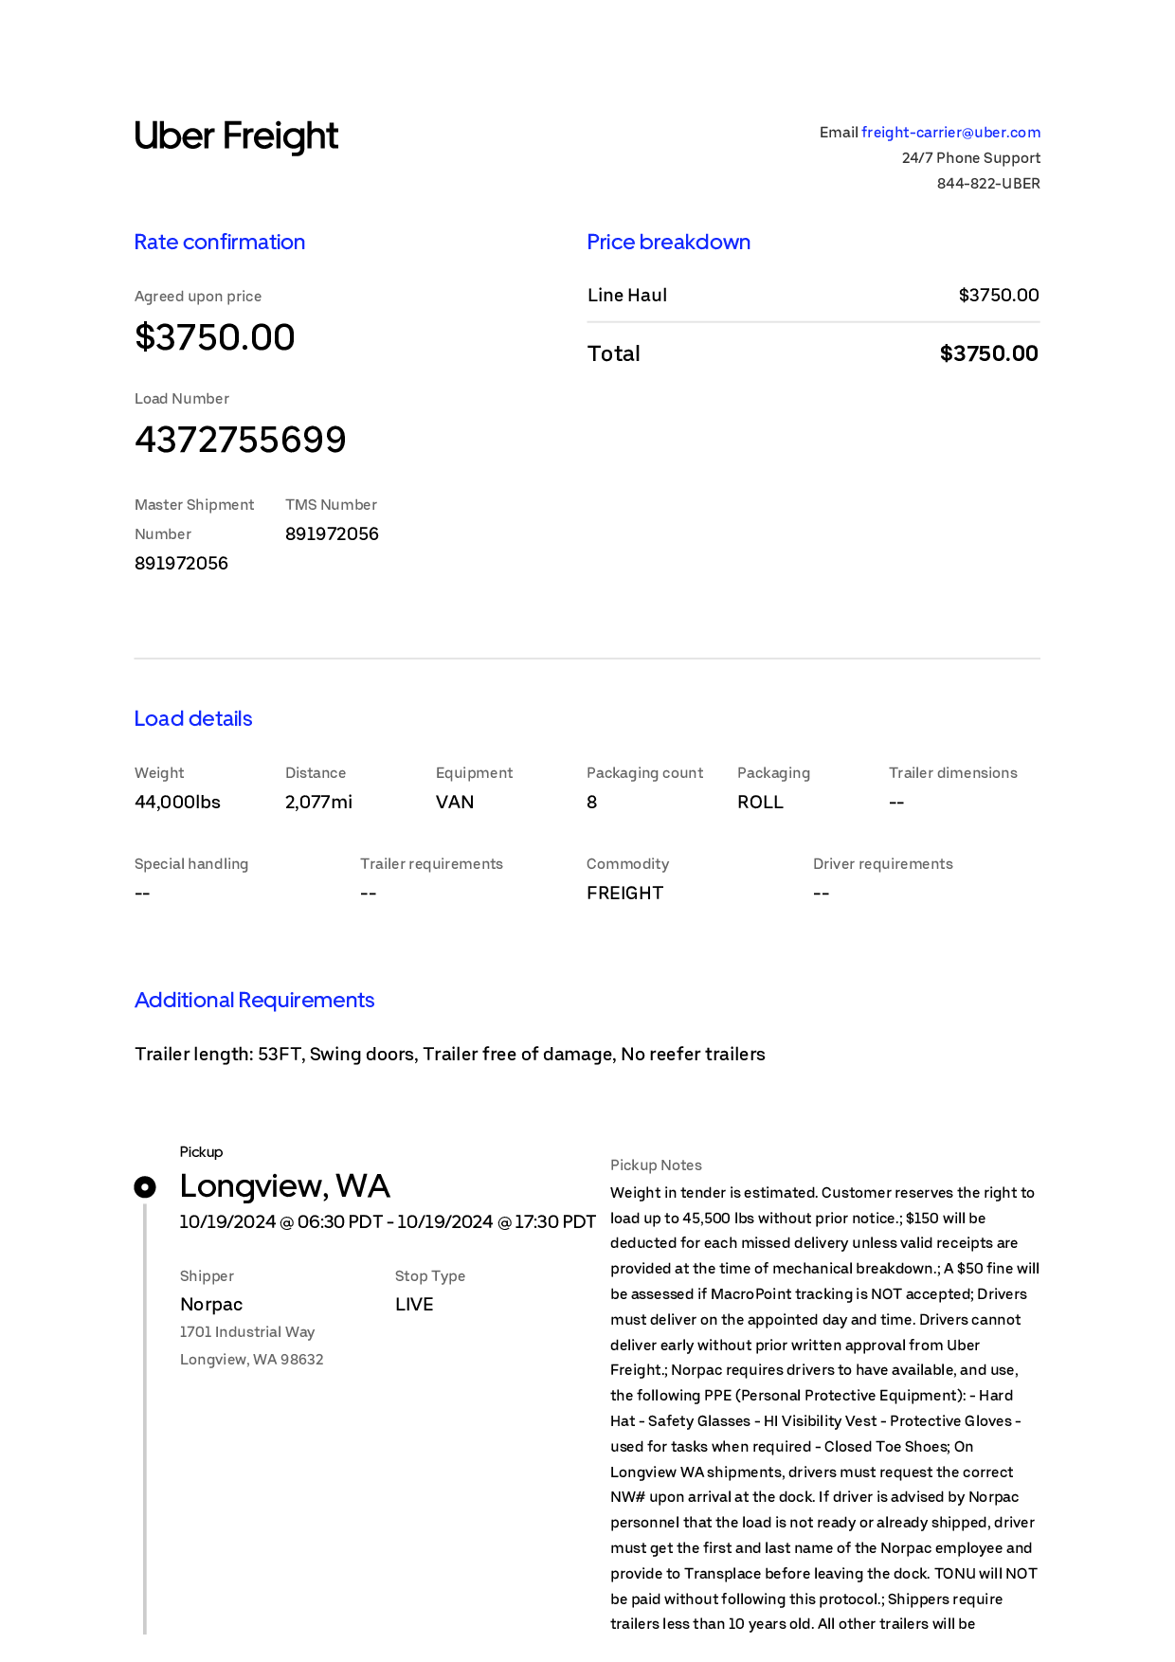Click the LIVE stop type value

click(414, 1305)
